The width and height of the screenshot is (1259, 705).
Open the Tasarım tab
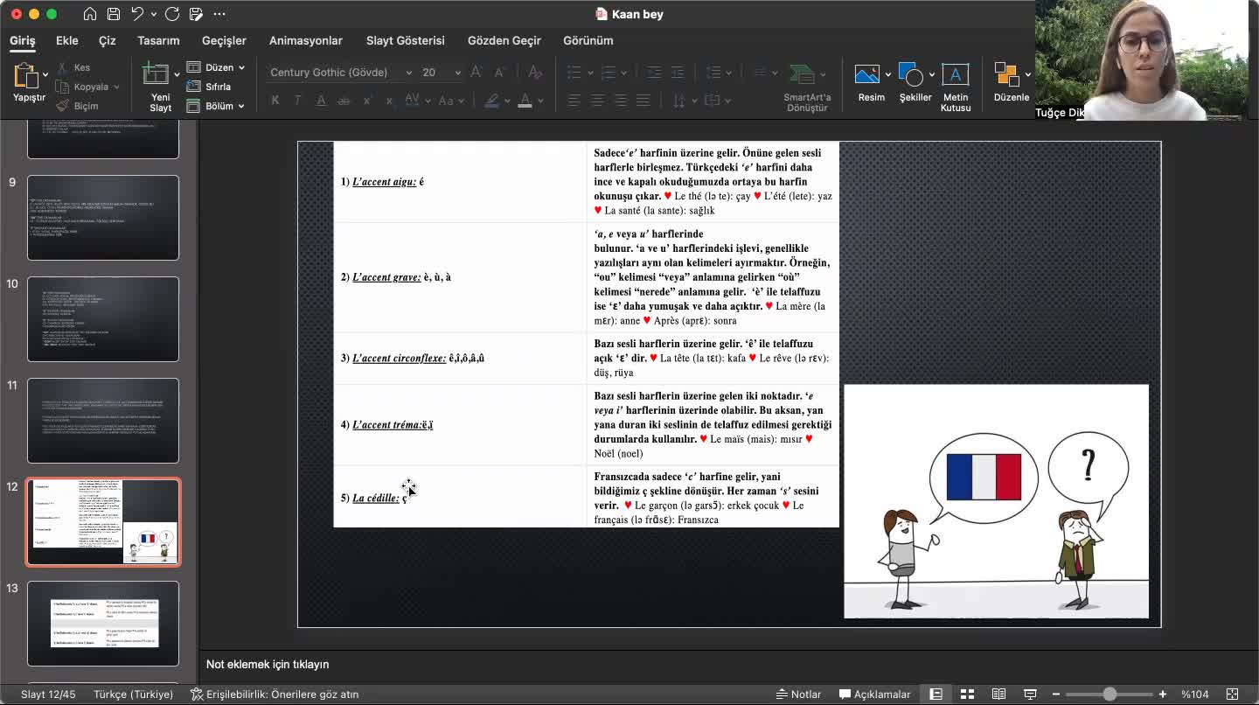(x=158, y=40)
